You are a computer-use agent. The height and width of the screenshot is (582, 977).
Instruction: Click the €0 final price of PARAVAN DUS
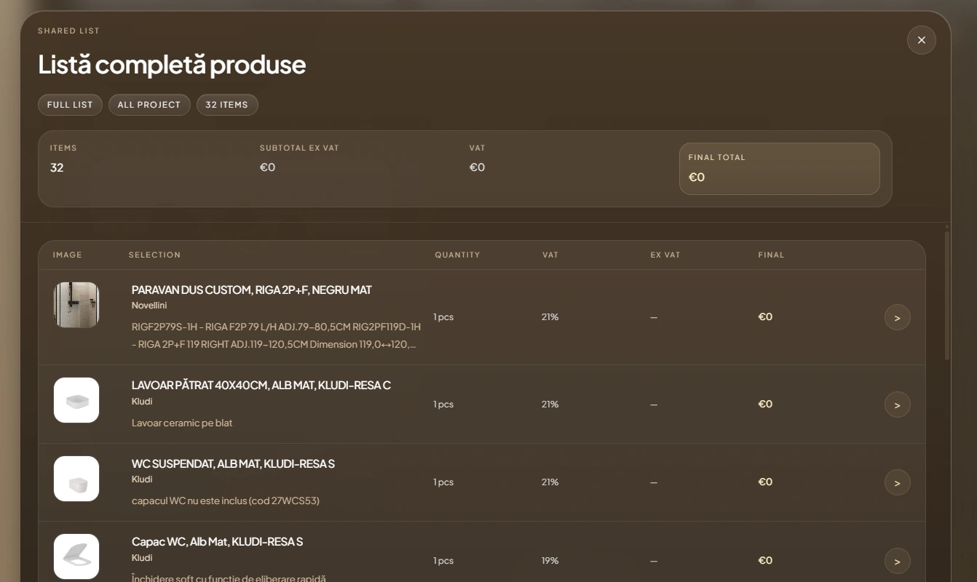(765, 316)
